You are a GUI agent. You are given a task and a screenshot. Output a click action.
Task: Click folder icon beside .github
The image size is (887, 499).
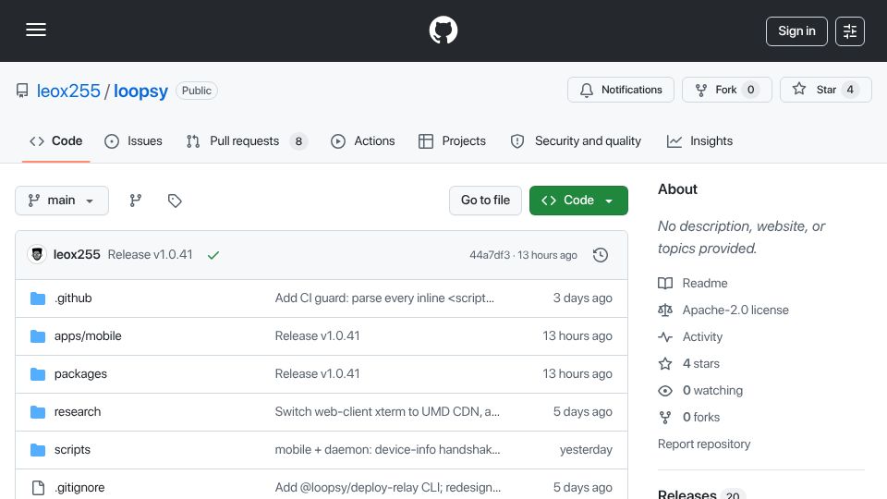coord(38,298)
